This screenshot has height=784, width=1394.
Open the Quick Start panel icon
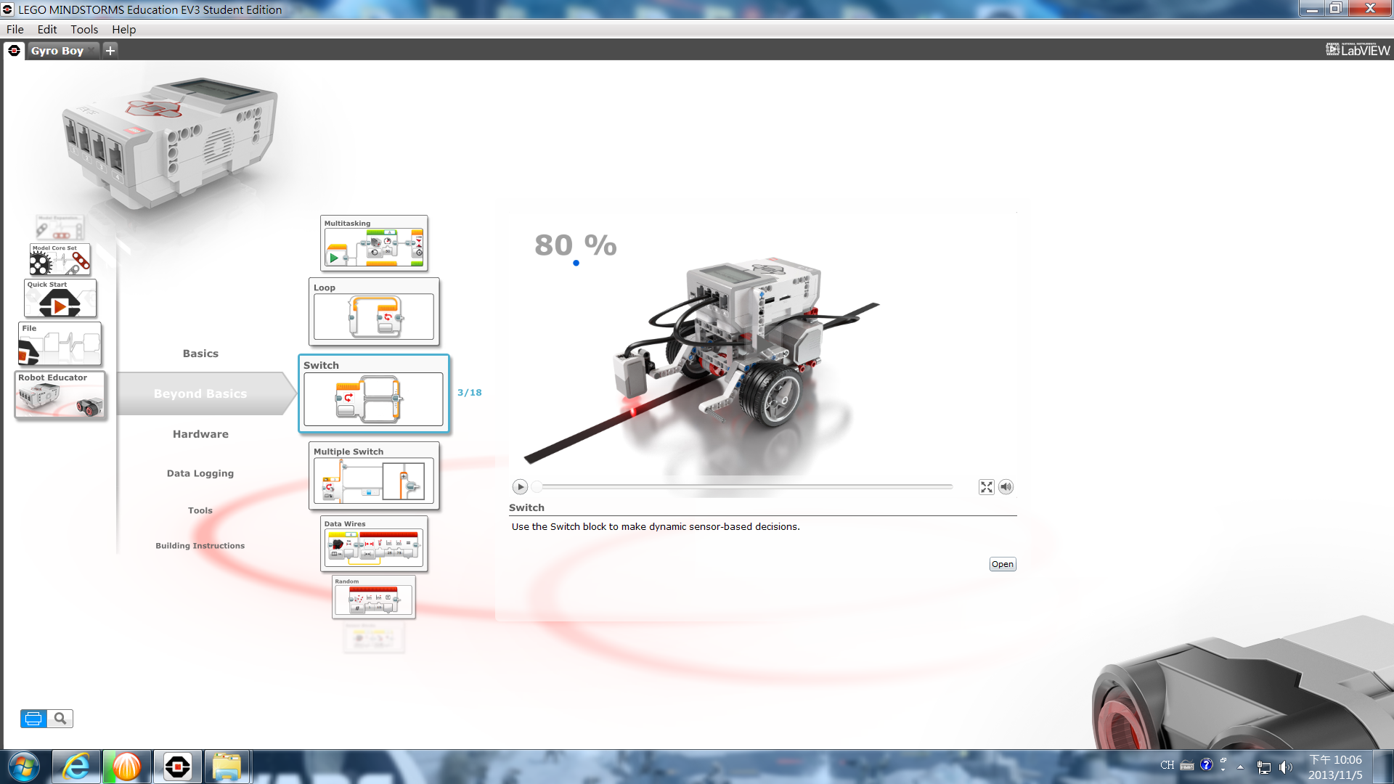pos(60,298)
